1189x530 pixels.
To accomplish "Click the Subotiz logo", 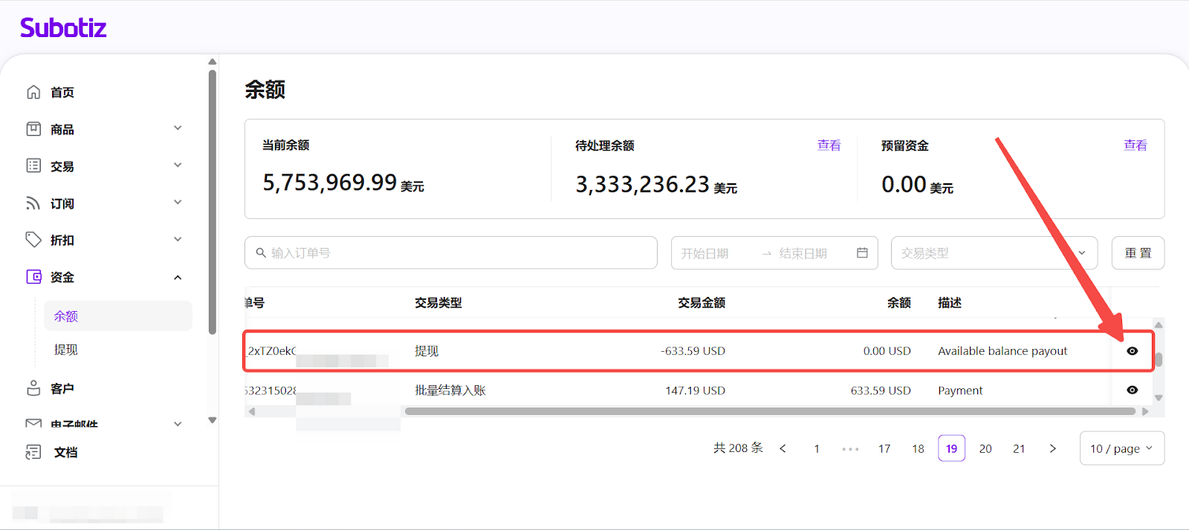I will point(63,28).
